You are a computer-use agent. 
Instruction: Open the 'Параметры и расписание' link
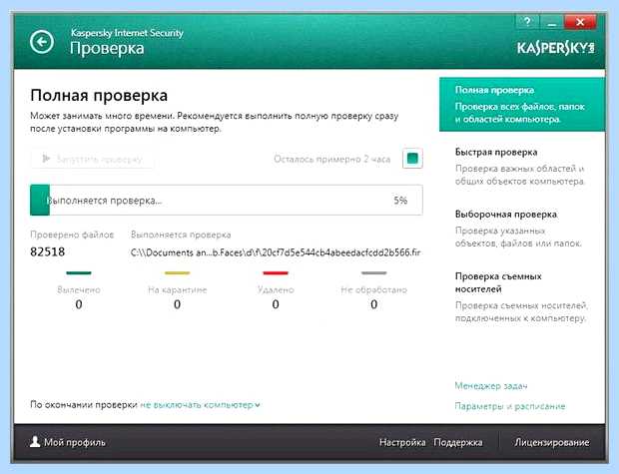(510, 406)
